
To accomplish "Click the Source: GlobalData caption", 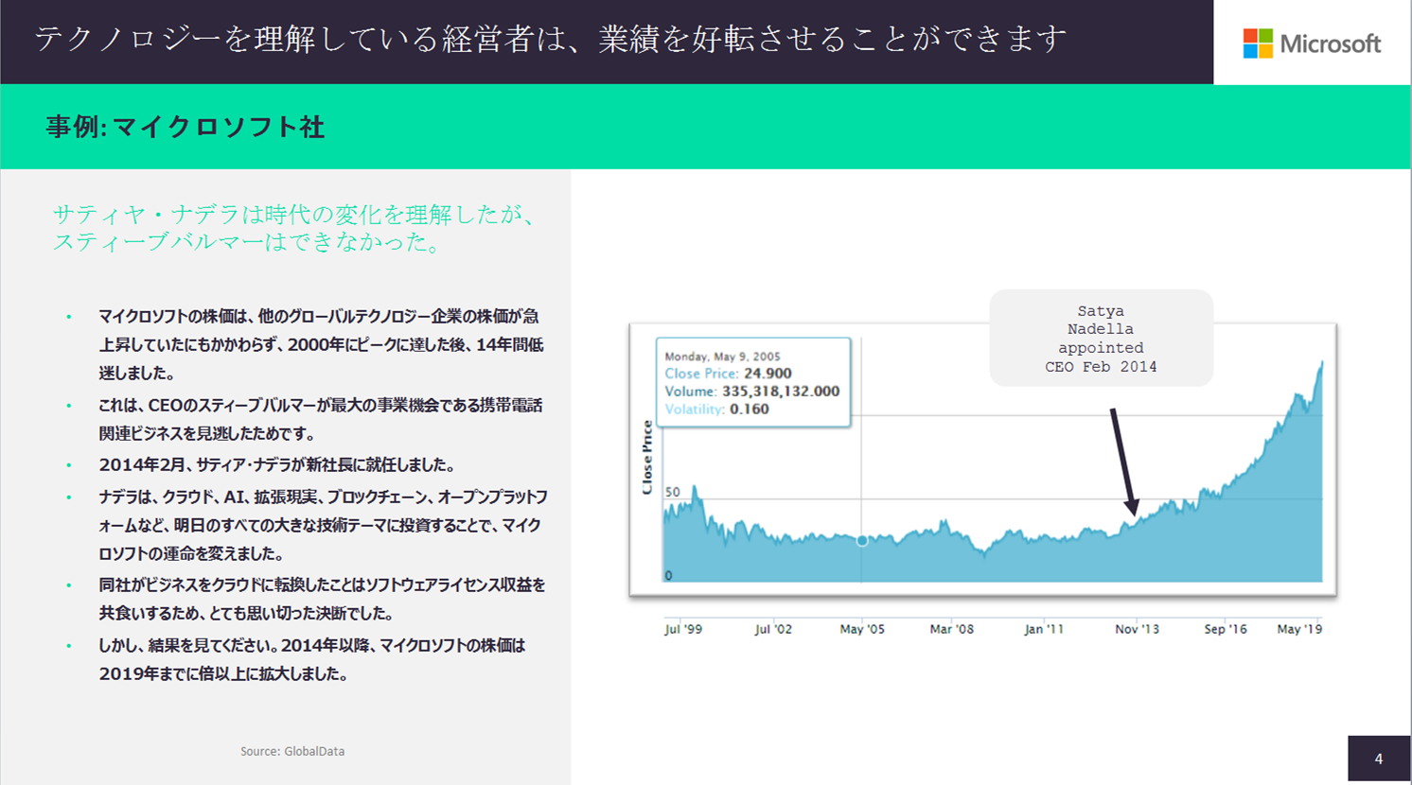I will click(292, 751).
